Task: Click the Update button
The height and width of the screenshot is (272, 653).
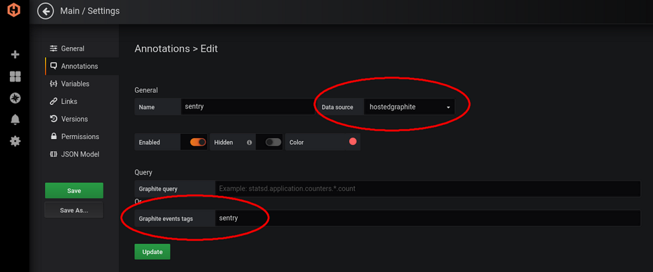Action: pos(152,252)
